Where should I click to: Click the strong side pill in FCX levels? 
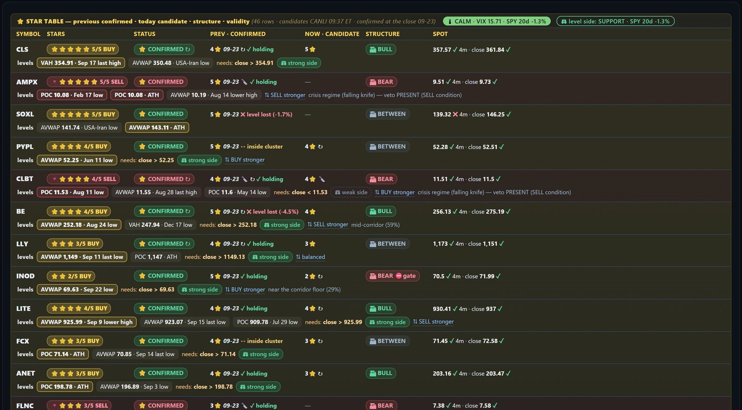pyautogui.click(x=261, y=354)
